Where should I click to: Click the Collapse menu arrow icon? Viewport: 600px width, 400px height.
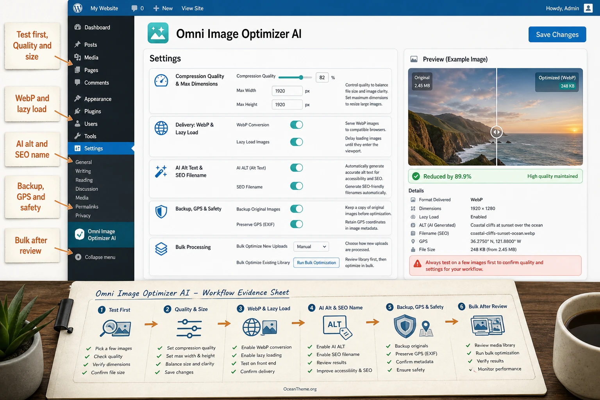click(78, 257)
